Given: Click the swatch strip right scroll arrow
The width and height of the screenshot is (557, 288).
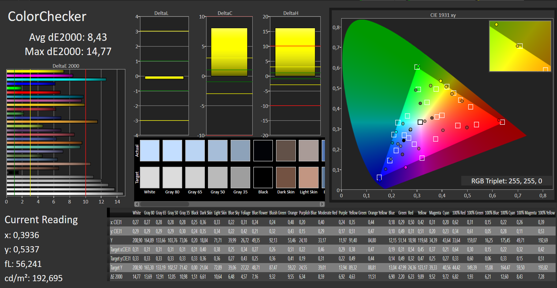Looking at the screenshot, I should [x=322, y=204].
